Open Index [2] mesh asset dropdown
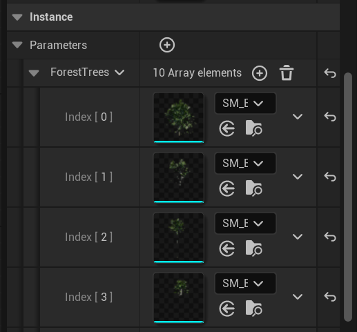Viewport: 357px width, 332px height. pyautogui.click(x=245, y=223)
